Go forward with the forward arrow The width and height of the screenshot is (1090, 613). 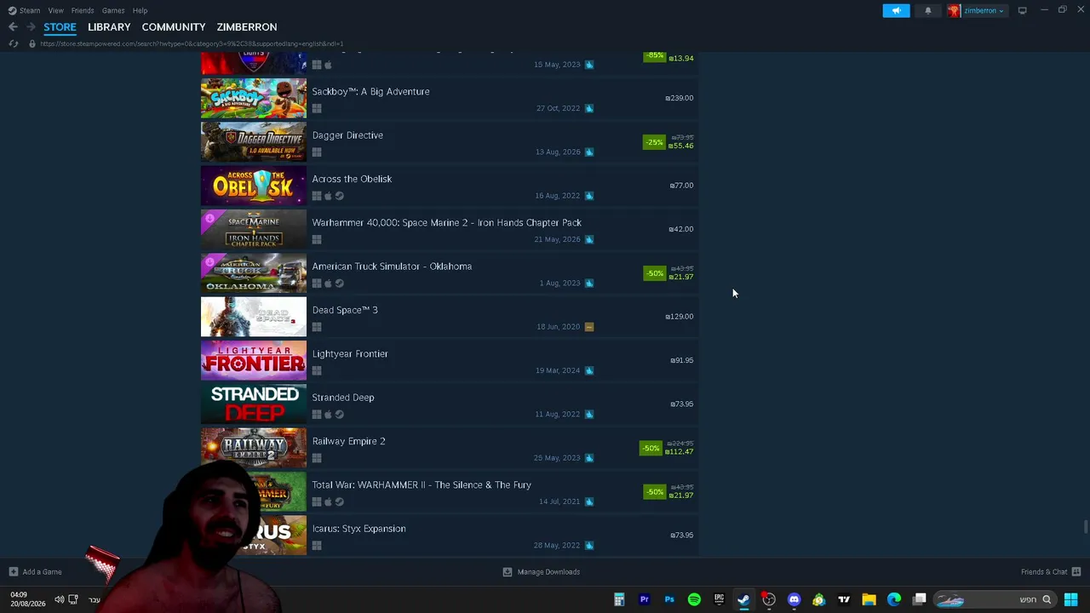coord(31,27)
